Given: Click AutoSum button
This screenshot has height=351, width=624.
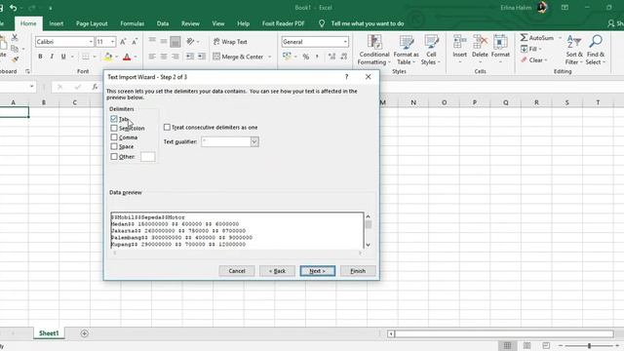Looking at the screenshot, I should pos(537,38).
